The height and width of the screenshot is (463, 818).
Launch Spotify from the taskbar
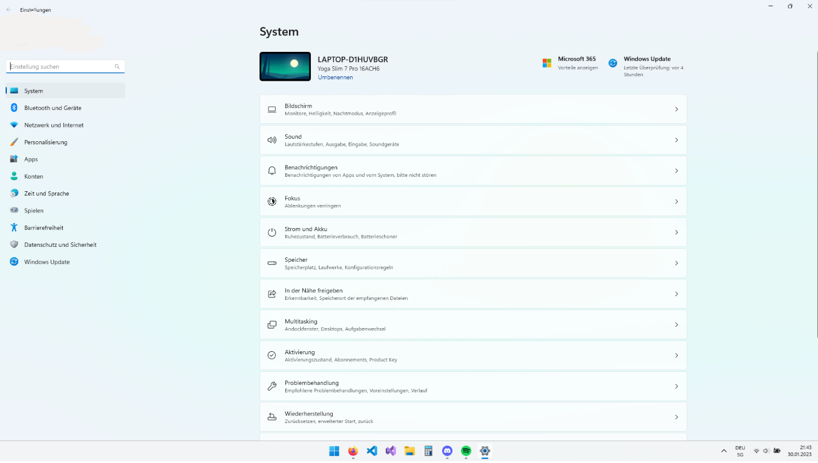click(x=466, y=451)
